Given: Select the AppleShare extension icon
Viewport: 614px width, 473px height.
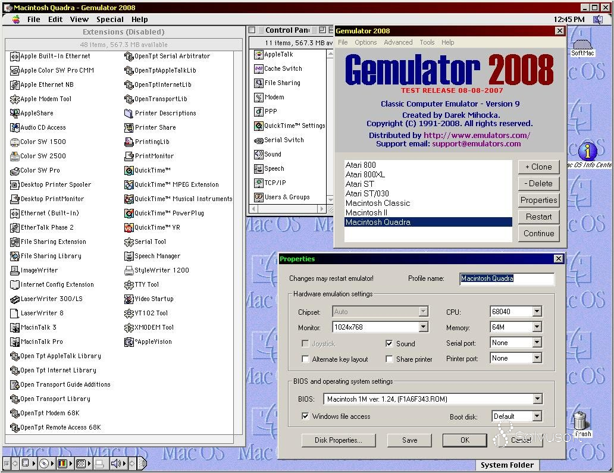Looking at the screenshot, I should [14, 114].
